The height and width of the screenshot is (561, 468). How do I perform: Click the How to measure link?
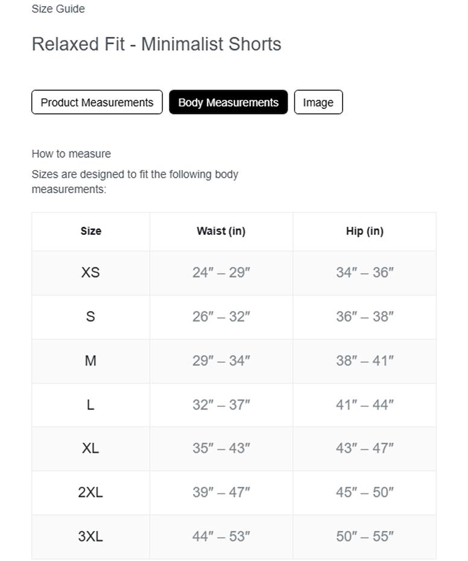point(71,153)
